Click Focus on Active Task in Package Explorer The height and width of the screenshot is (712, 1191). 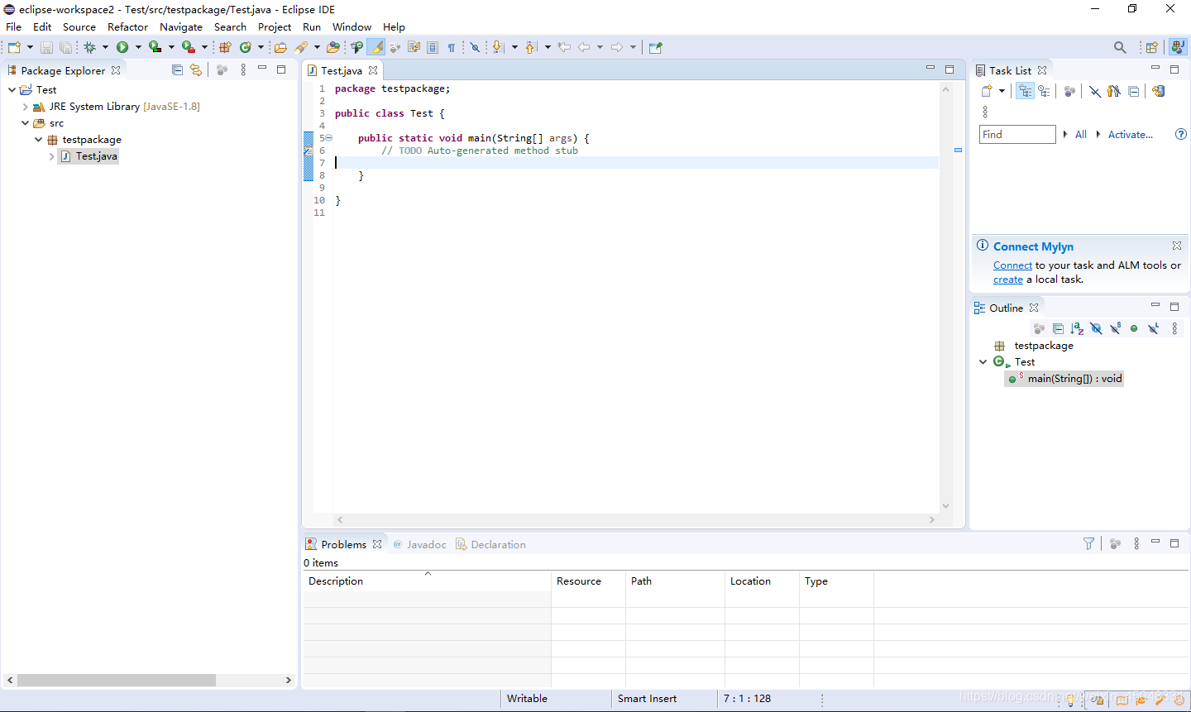pyautogui.click(x=222, y=70)
